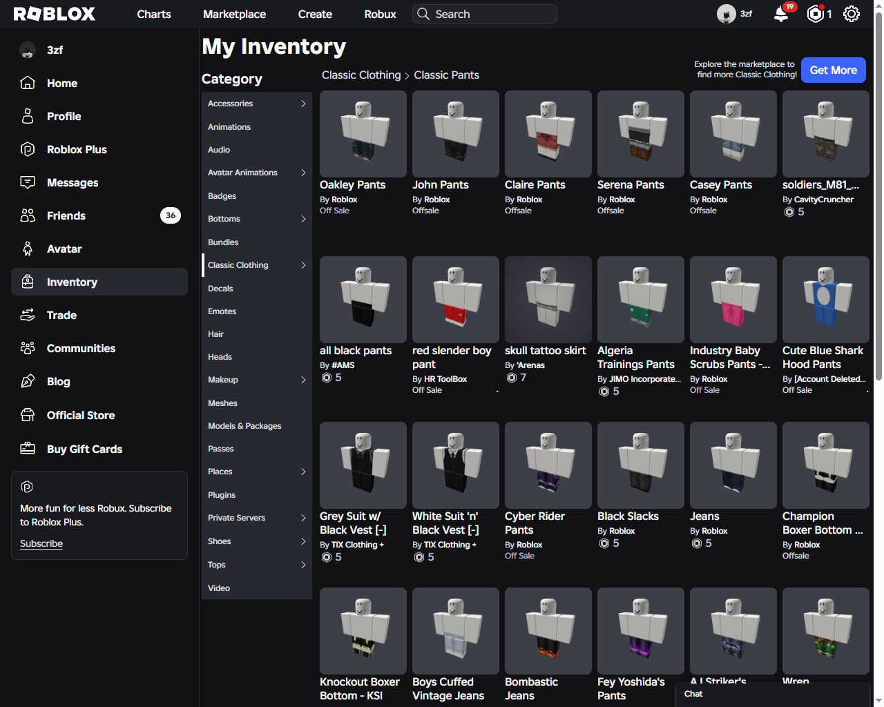Expand the Tops category
This screenshot has width=884, height=707.
pyautogui.click(x=303, y=565)
